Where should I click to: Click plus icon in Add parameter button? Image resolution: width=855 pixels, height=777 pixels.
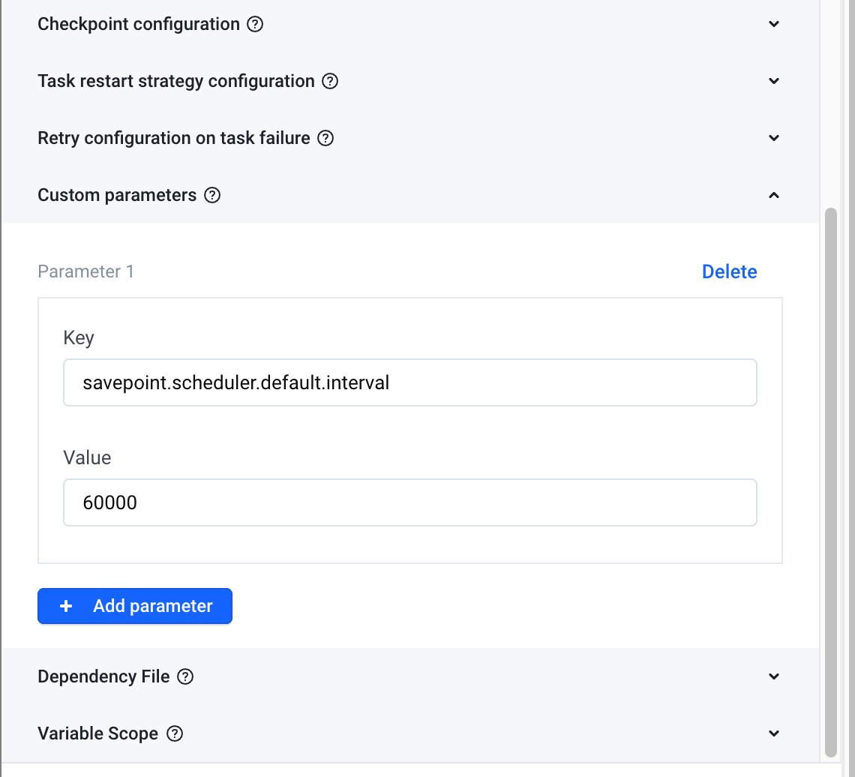click(x=66, y=606)
